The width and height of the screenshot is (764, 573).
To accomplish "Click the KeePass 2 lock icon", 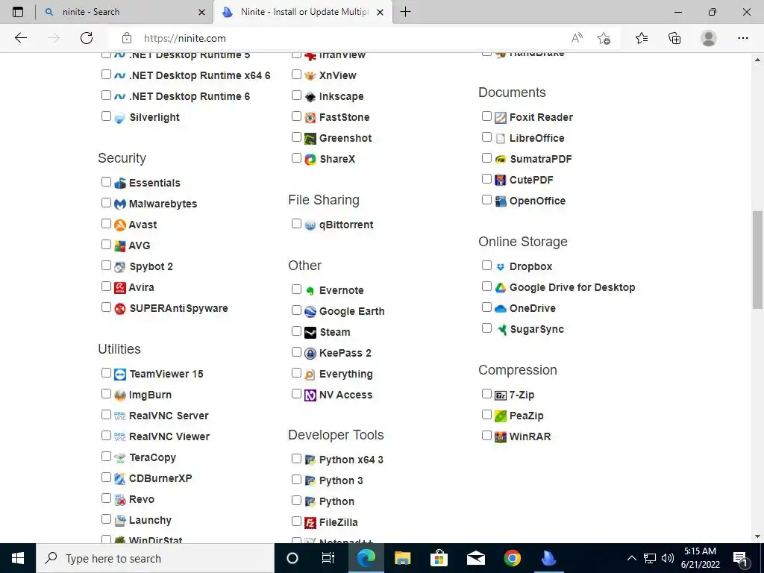I will tap(310, 353).
